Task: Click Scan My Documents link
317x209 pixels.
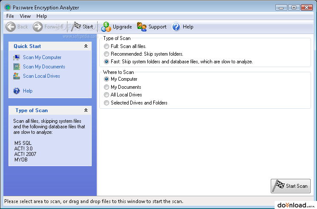Action: (x=44, y=67)
